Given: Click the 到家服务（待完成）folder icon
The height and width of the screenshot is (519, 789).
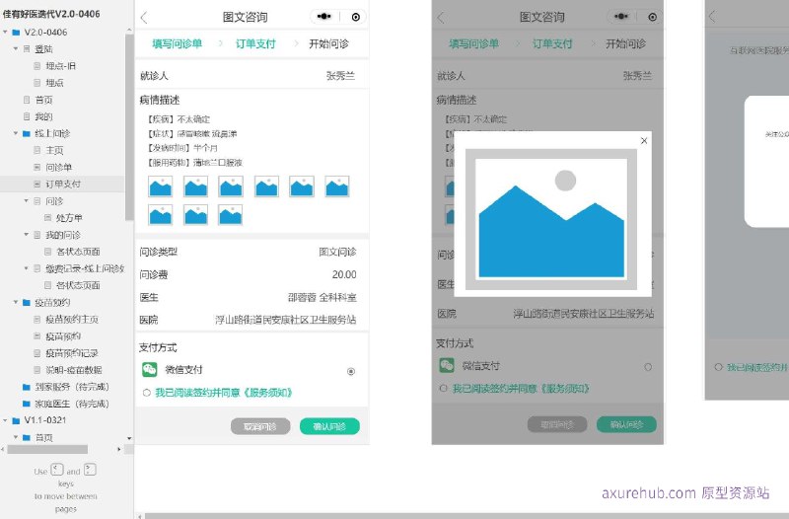Looking at the screenshot, I should pyautogui.click(x=27, y=387).
